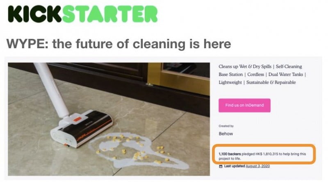Click the Sustainable & Repairable feature text
The width and height of the screenshot is (328, 182).
(271, 83)
